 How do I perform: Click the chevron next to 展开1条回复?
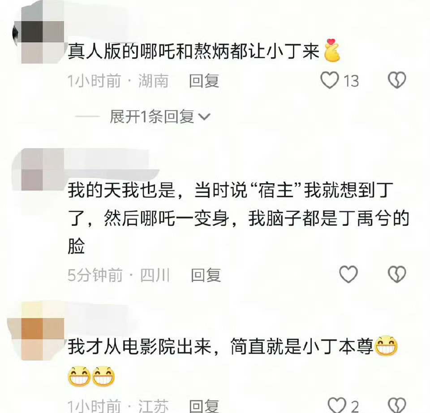204,117
